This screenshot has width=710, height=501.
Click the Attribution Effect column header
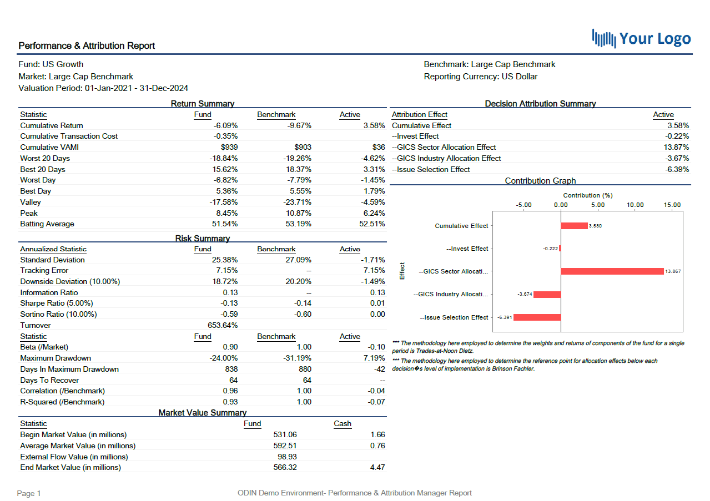click(x=419, y=115)
